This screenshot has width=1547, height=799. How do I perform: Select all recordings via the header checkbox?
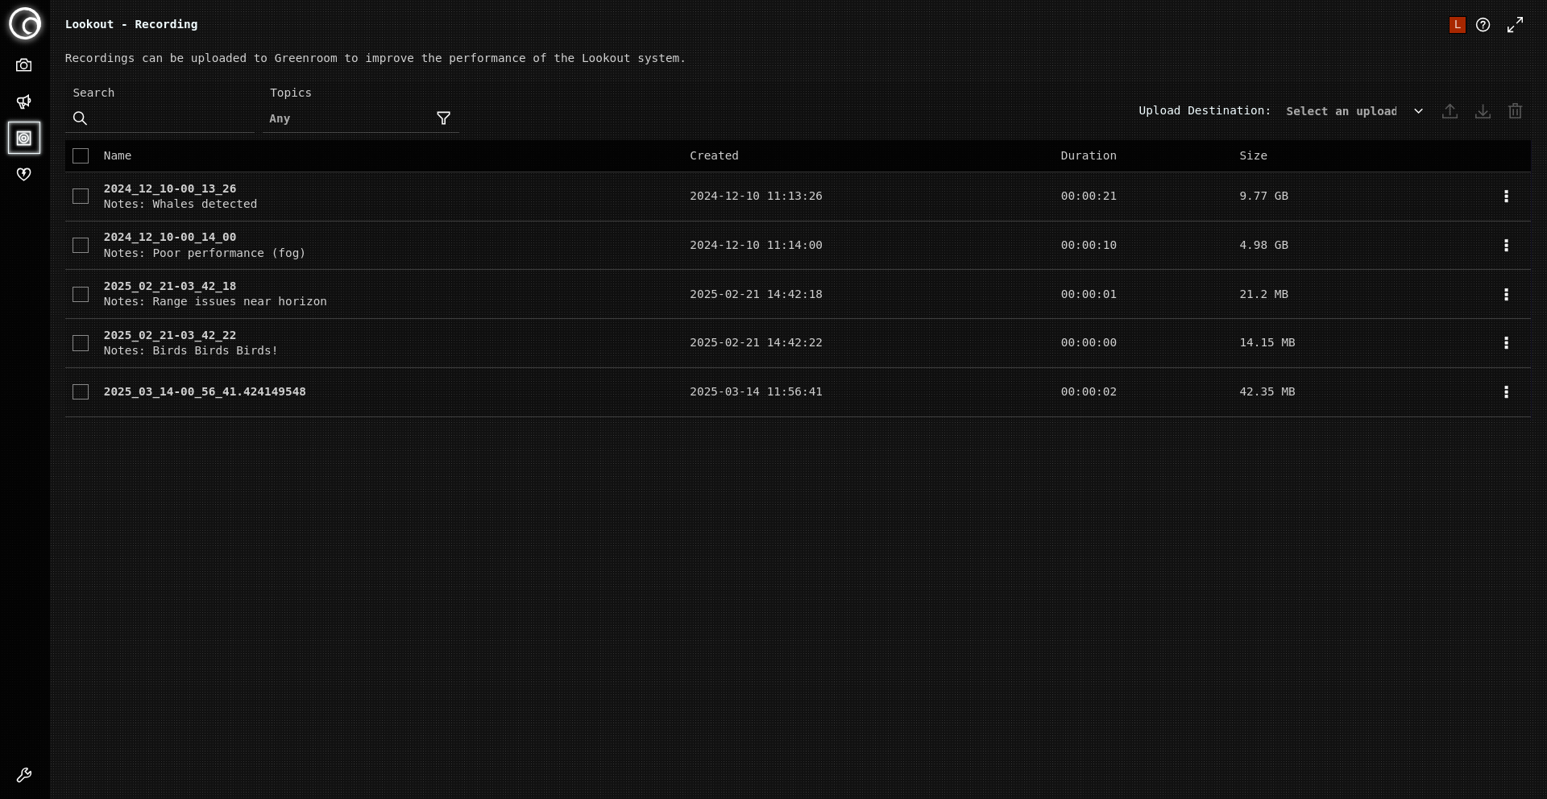click(x=80, y=155)
